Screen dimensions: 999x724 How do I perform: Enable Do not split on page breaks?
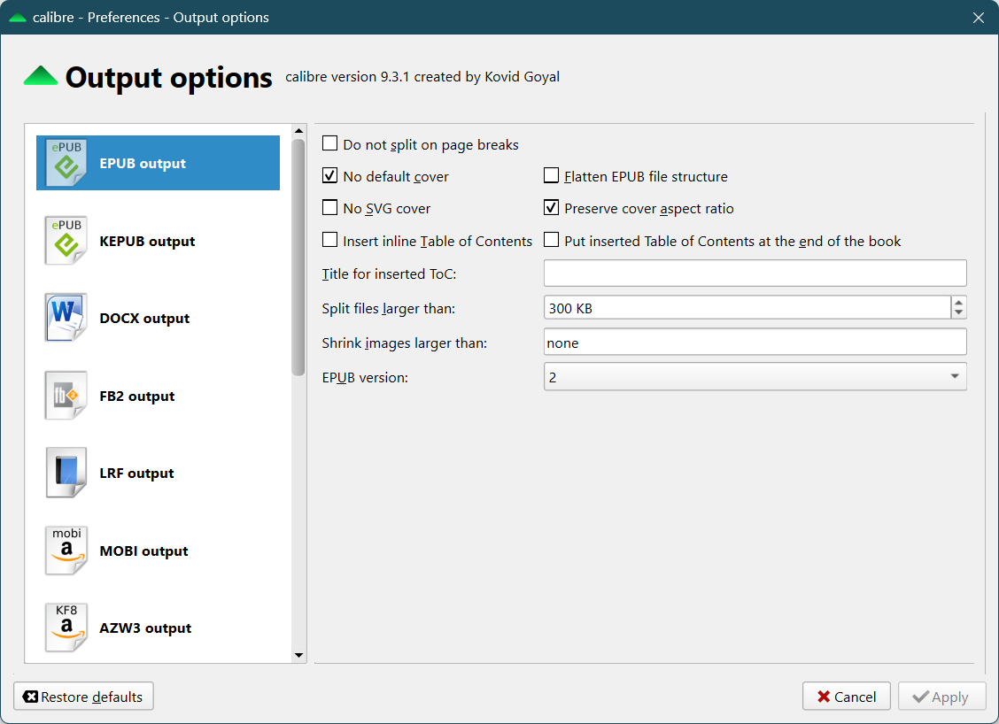[x=330, y=144]
